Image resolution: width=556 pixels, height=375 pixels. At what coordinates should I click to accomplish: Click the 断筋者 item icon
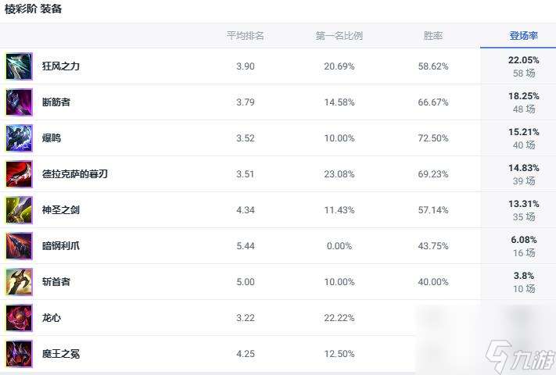coord(19,102)
